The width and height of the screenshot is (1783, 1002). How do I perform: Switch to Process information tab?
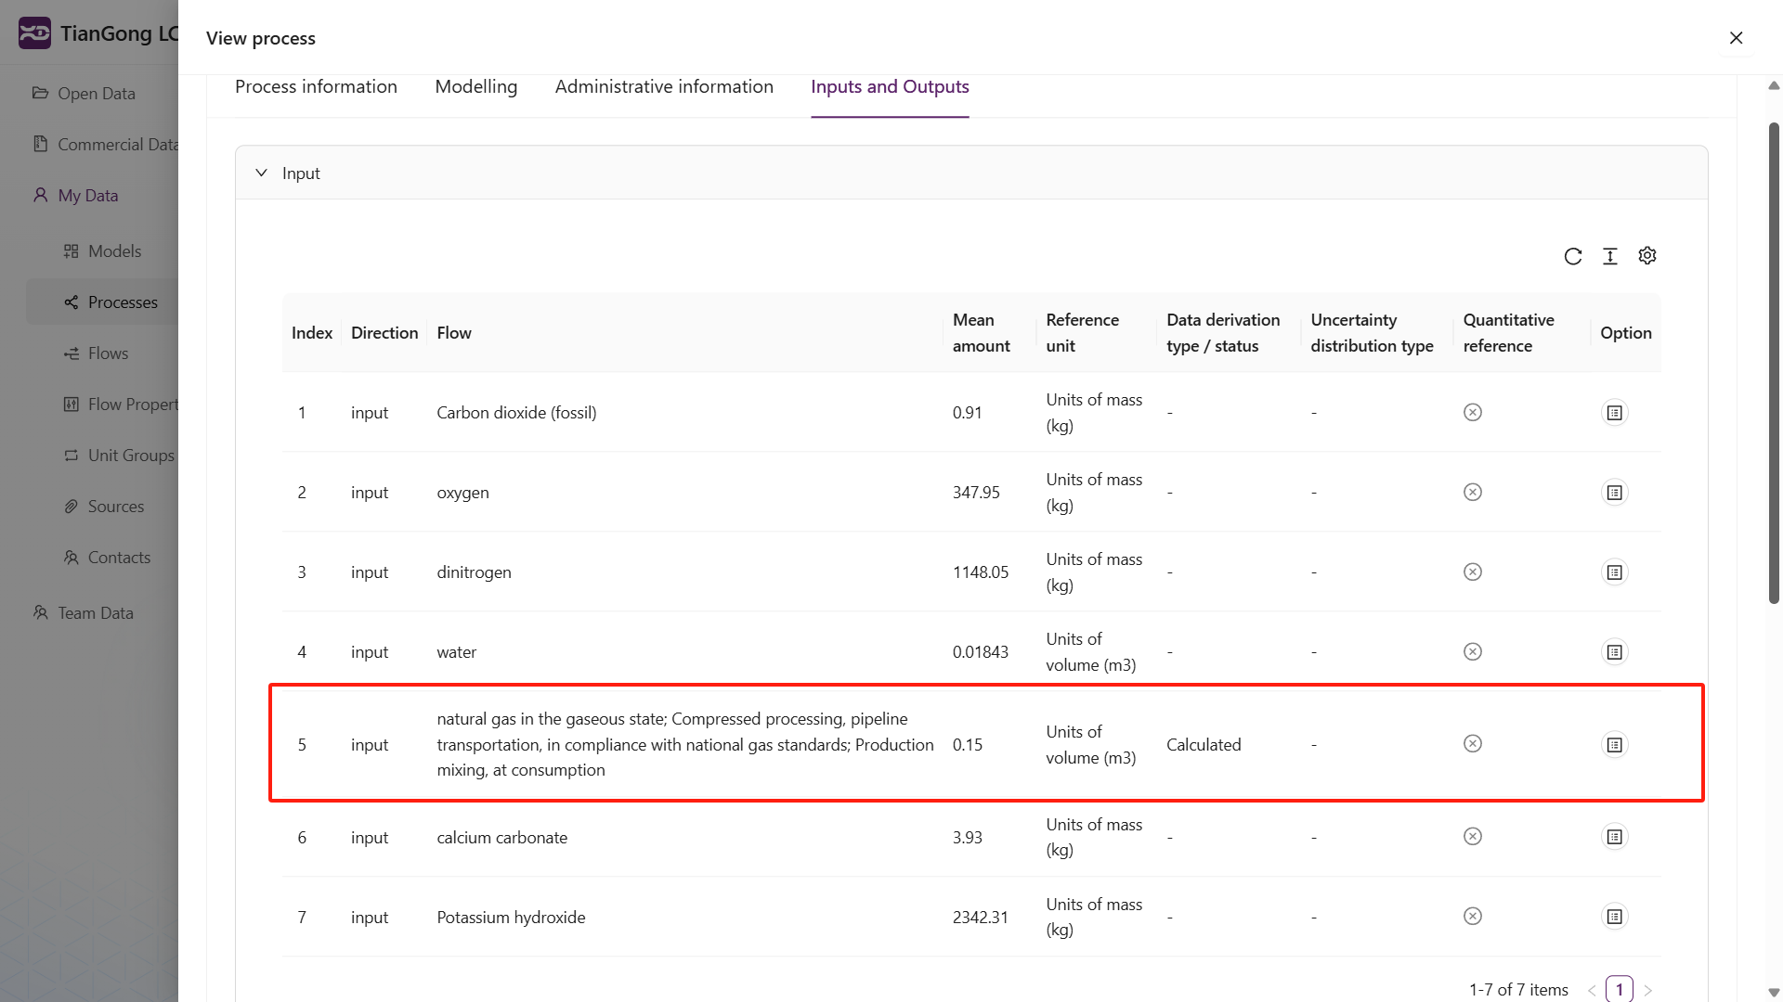tap(316, 86)
